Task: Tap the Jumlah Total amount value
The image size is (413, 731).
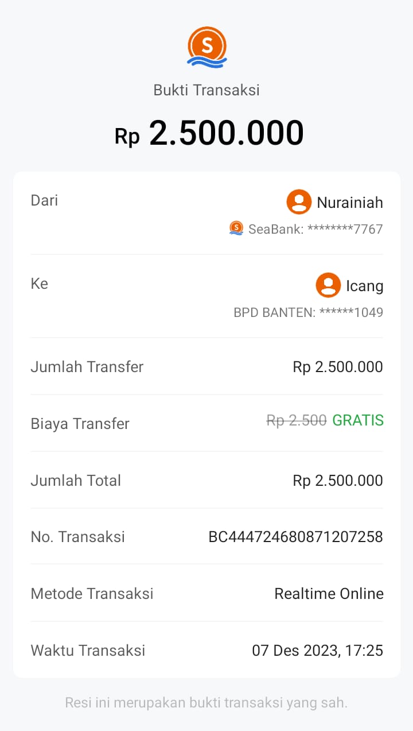Action: [x=337, y=481]
